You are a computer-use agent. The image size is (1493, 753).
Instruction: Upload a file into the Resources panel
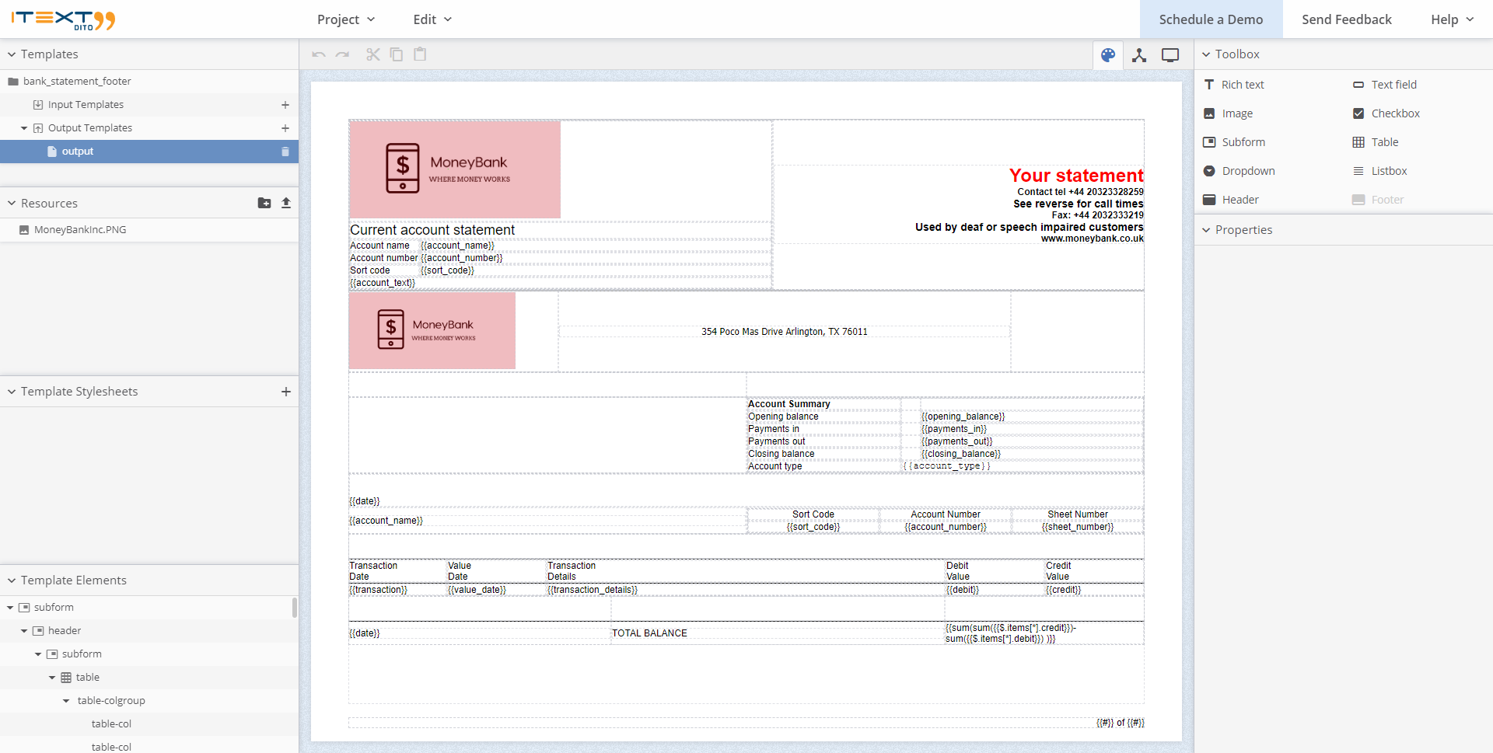click(x=286, y=203)
